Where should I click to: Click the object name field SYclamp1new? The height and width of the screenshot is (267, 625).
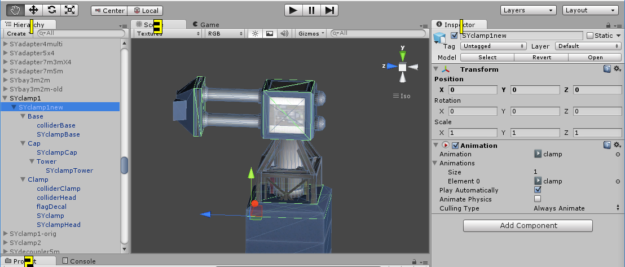pos(522,36)
